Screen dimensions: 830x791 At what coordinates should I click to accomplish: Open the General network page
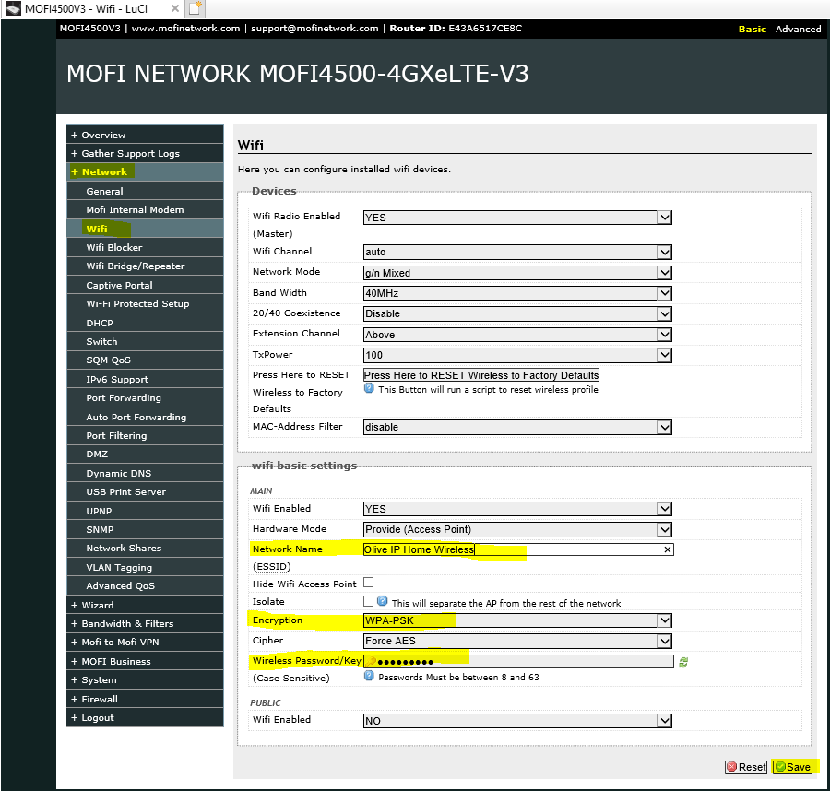point(145,191)
